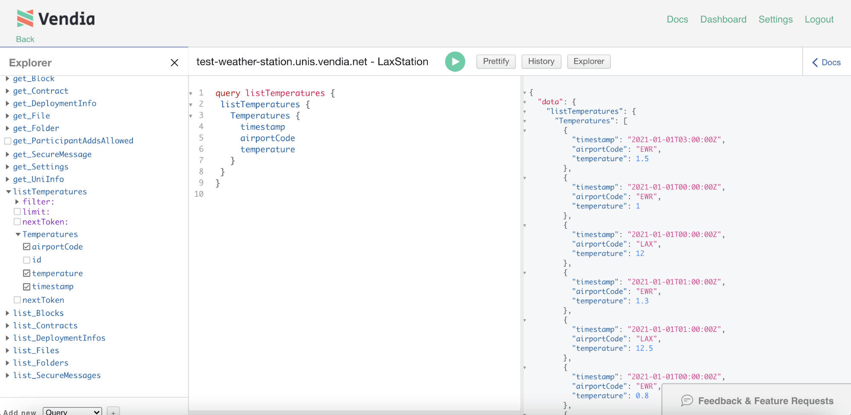This screenshot has width=851, height=415.
Task: Open Feedback & Feature Requests chat icon
Action: point(687,401)
